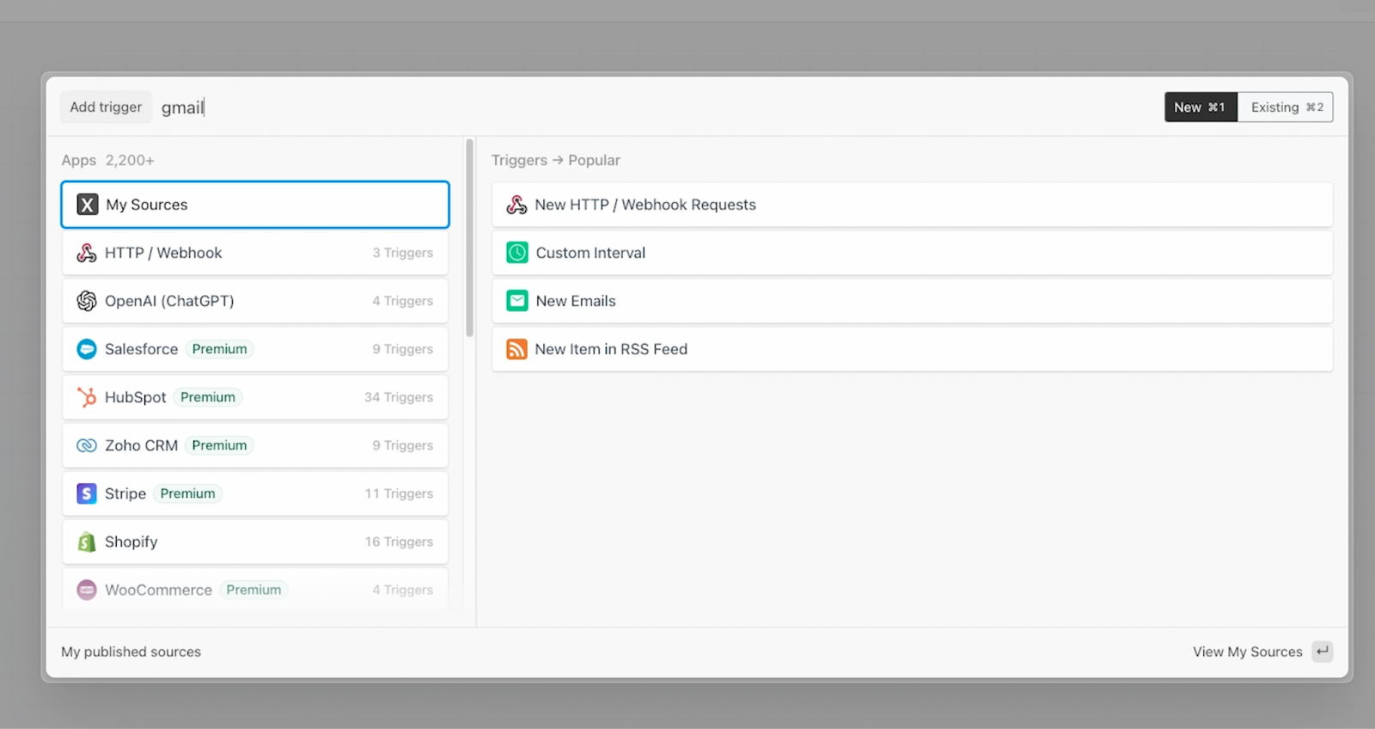Viewport: 1375px width, 729px height.
Task: Click the Triggers → Popular heading
Action: coord(555,160)
